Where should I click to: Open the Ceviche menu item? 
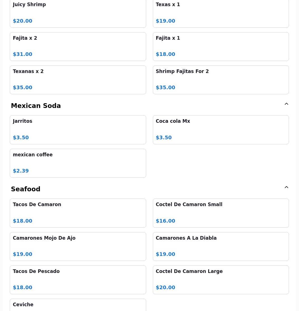point(78,305)
